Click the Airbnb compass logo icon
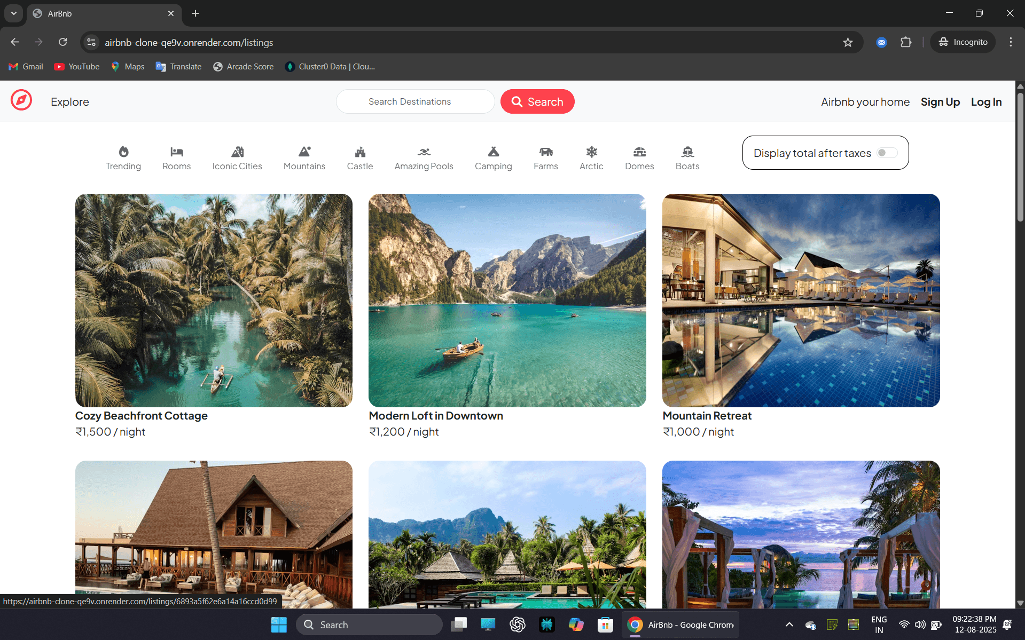 tap(21, 101)
